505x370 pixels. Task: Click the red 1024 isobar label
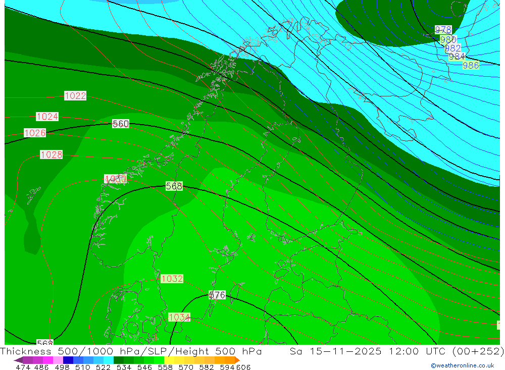[47, 116]
